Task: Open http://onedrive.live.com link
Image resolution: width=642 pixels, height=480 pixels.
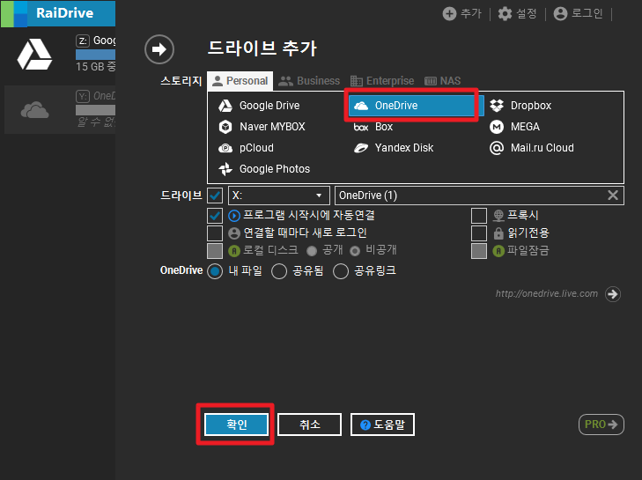Action: pos(546,293)
